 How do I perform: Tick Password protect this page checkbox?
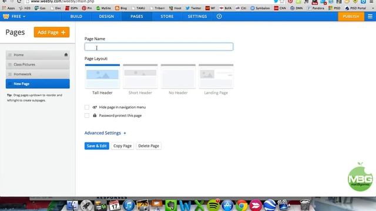tap(87, 115)
